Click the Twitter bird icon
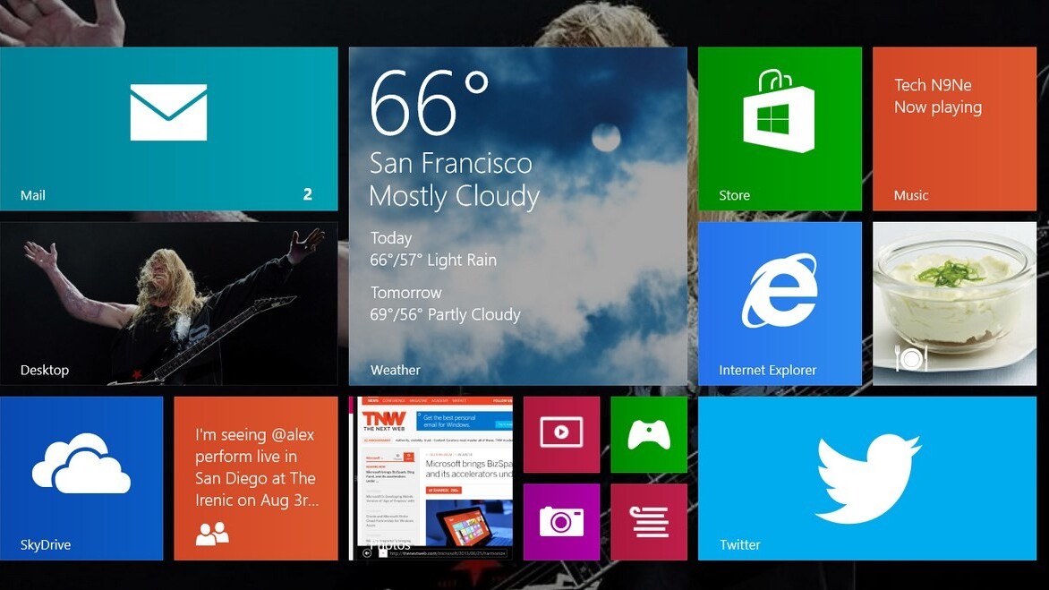Image resolution: width=1049 pixels, height=590 pixels. click(867, 477)
